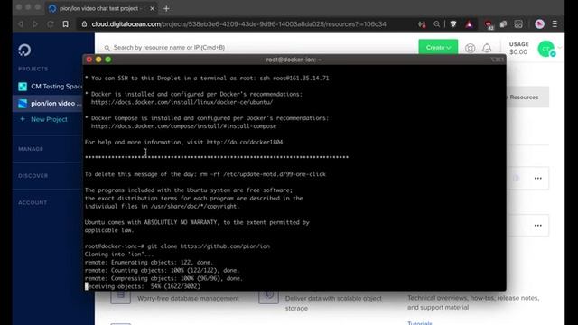
Task: Expand the Manage section
Action: (x=31, y=149)
